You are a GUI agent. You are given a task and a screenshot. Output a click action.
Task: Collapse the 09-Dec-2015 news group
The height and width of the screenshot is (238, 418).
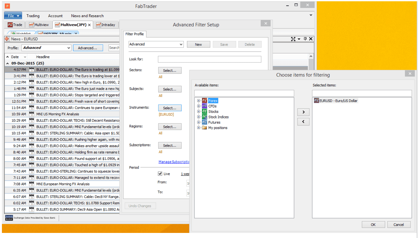tap(8, 63)
